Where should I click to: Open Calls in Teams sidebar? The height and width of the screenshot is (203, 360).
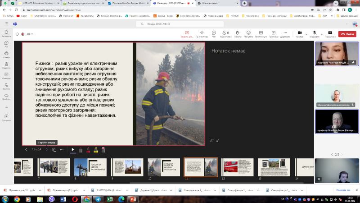click(6, 86)
